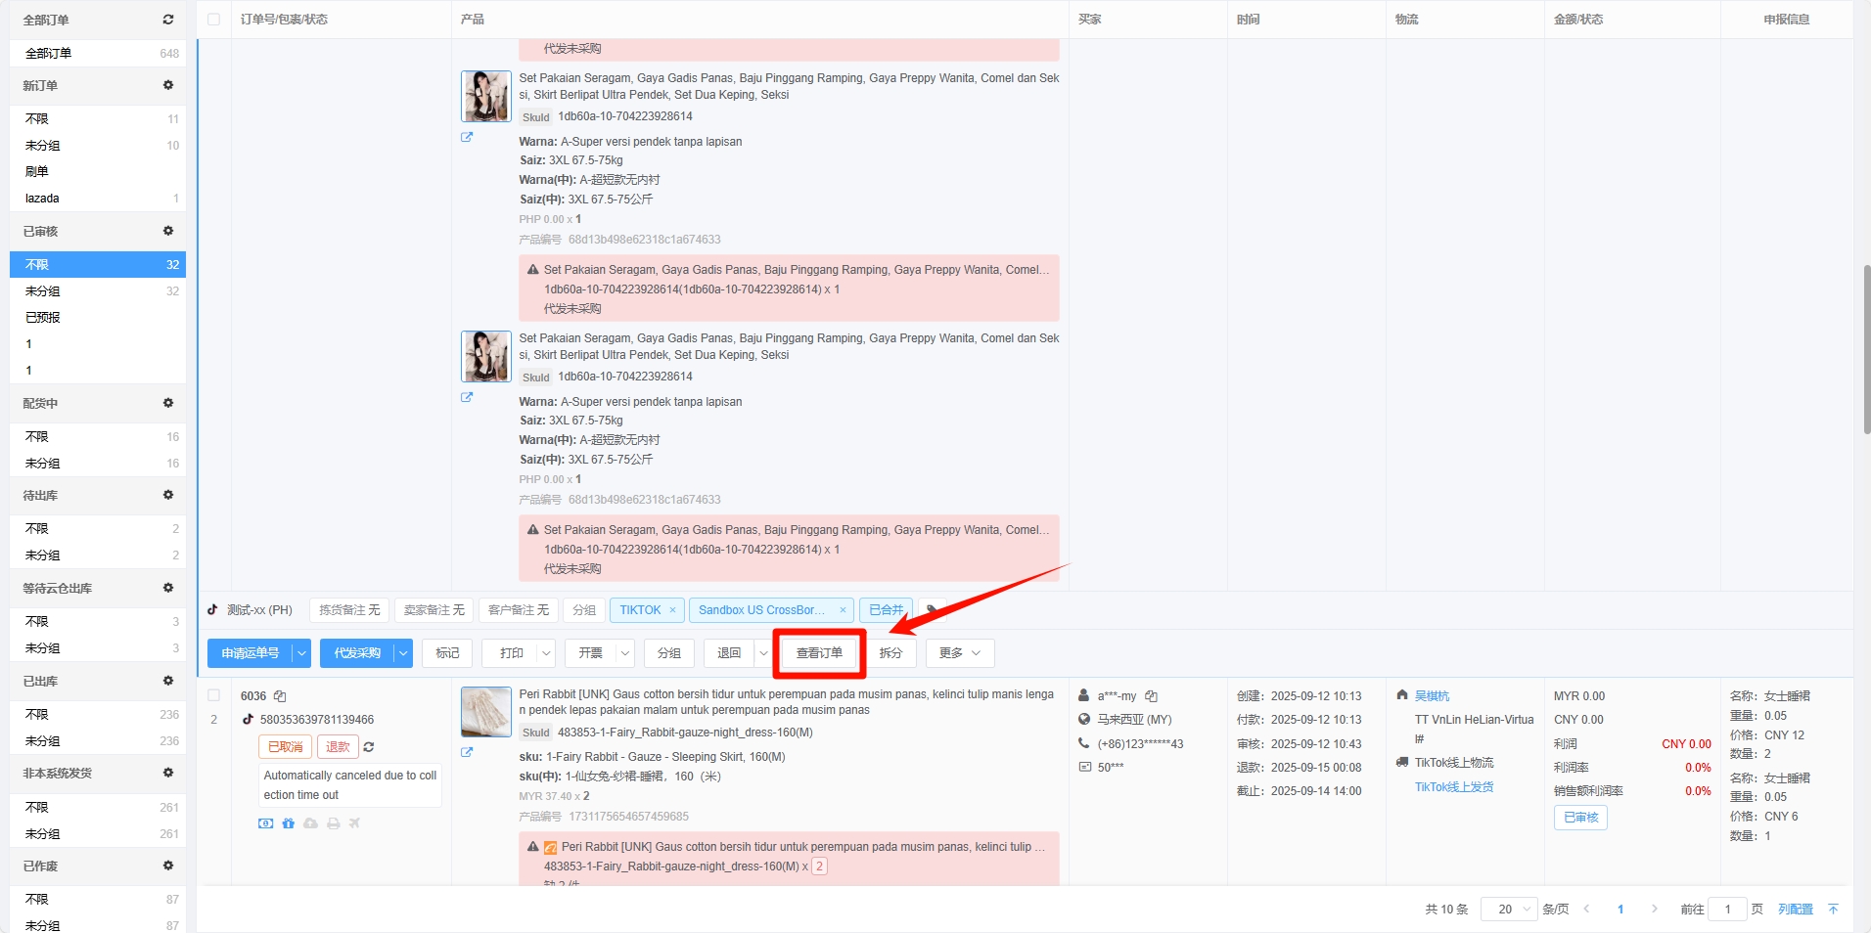The width and height of the screenshot is (1871, 933).
Task: Click the refresh icon beside 全部订单 header
Action: coord(168,20)
